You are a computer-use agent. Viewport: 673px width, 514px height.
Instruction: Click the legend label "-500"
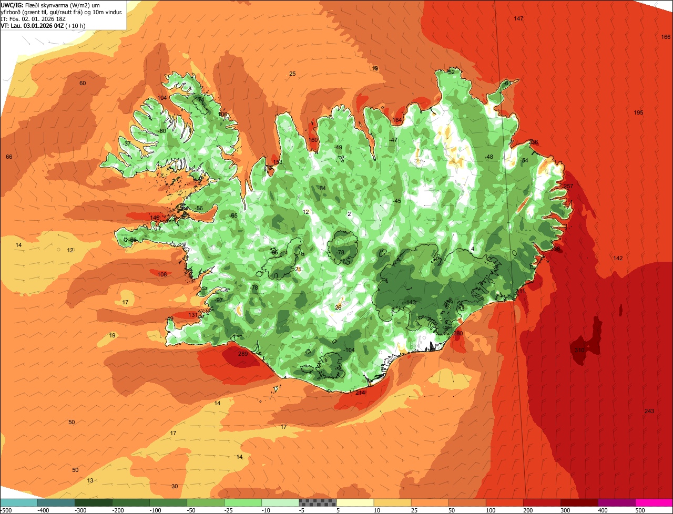(6, 510)
